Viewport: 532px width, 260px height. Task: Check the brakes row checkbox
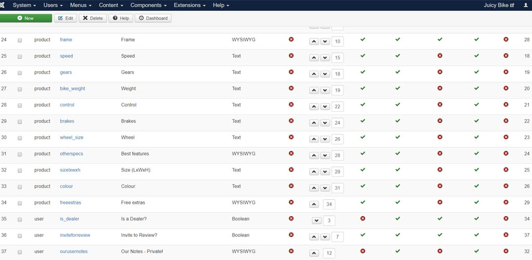click(x=20, y=122)
